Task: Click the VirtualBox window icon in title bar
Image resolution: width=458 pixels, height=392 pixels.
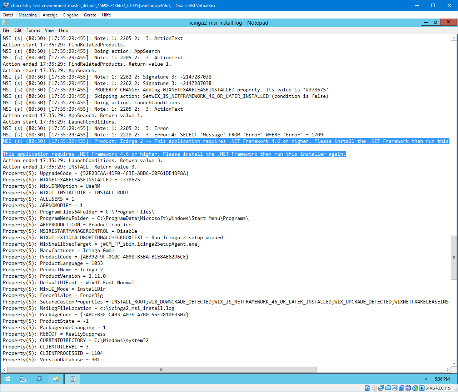Action: [6, 5]
